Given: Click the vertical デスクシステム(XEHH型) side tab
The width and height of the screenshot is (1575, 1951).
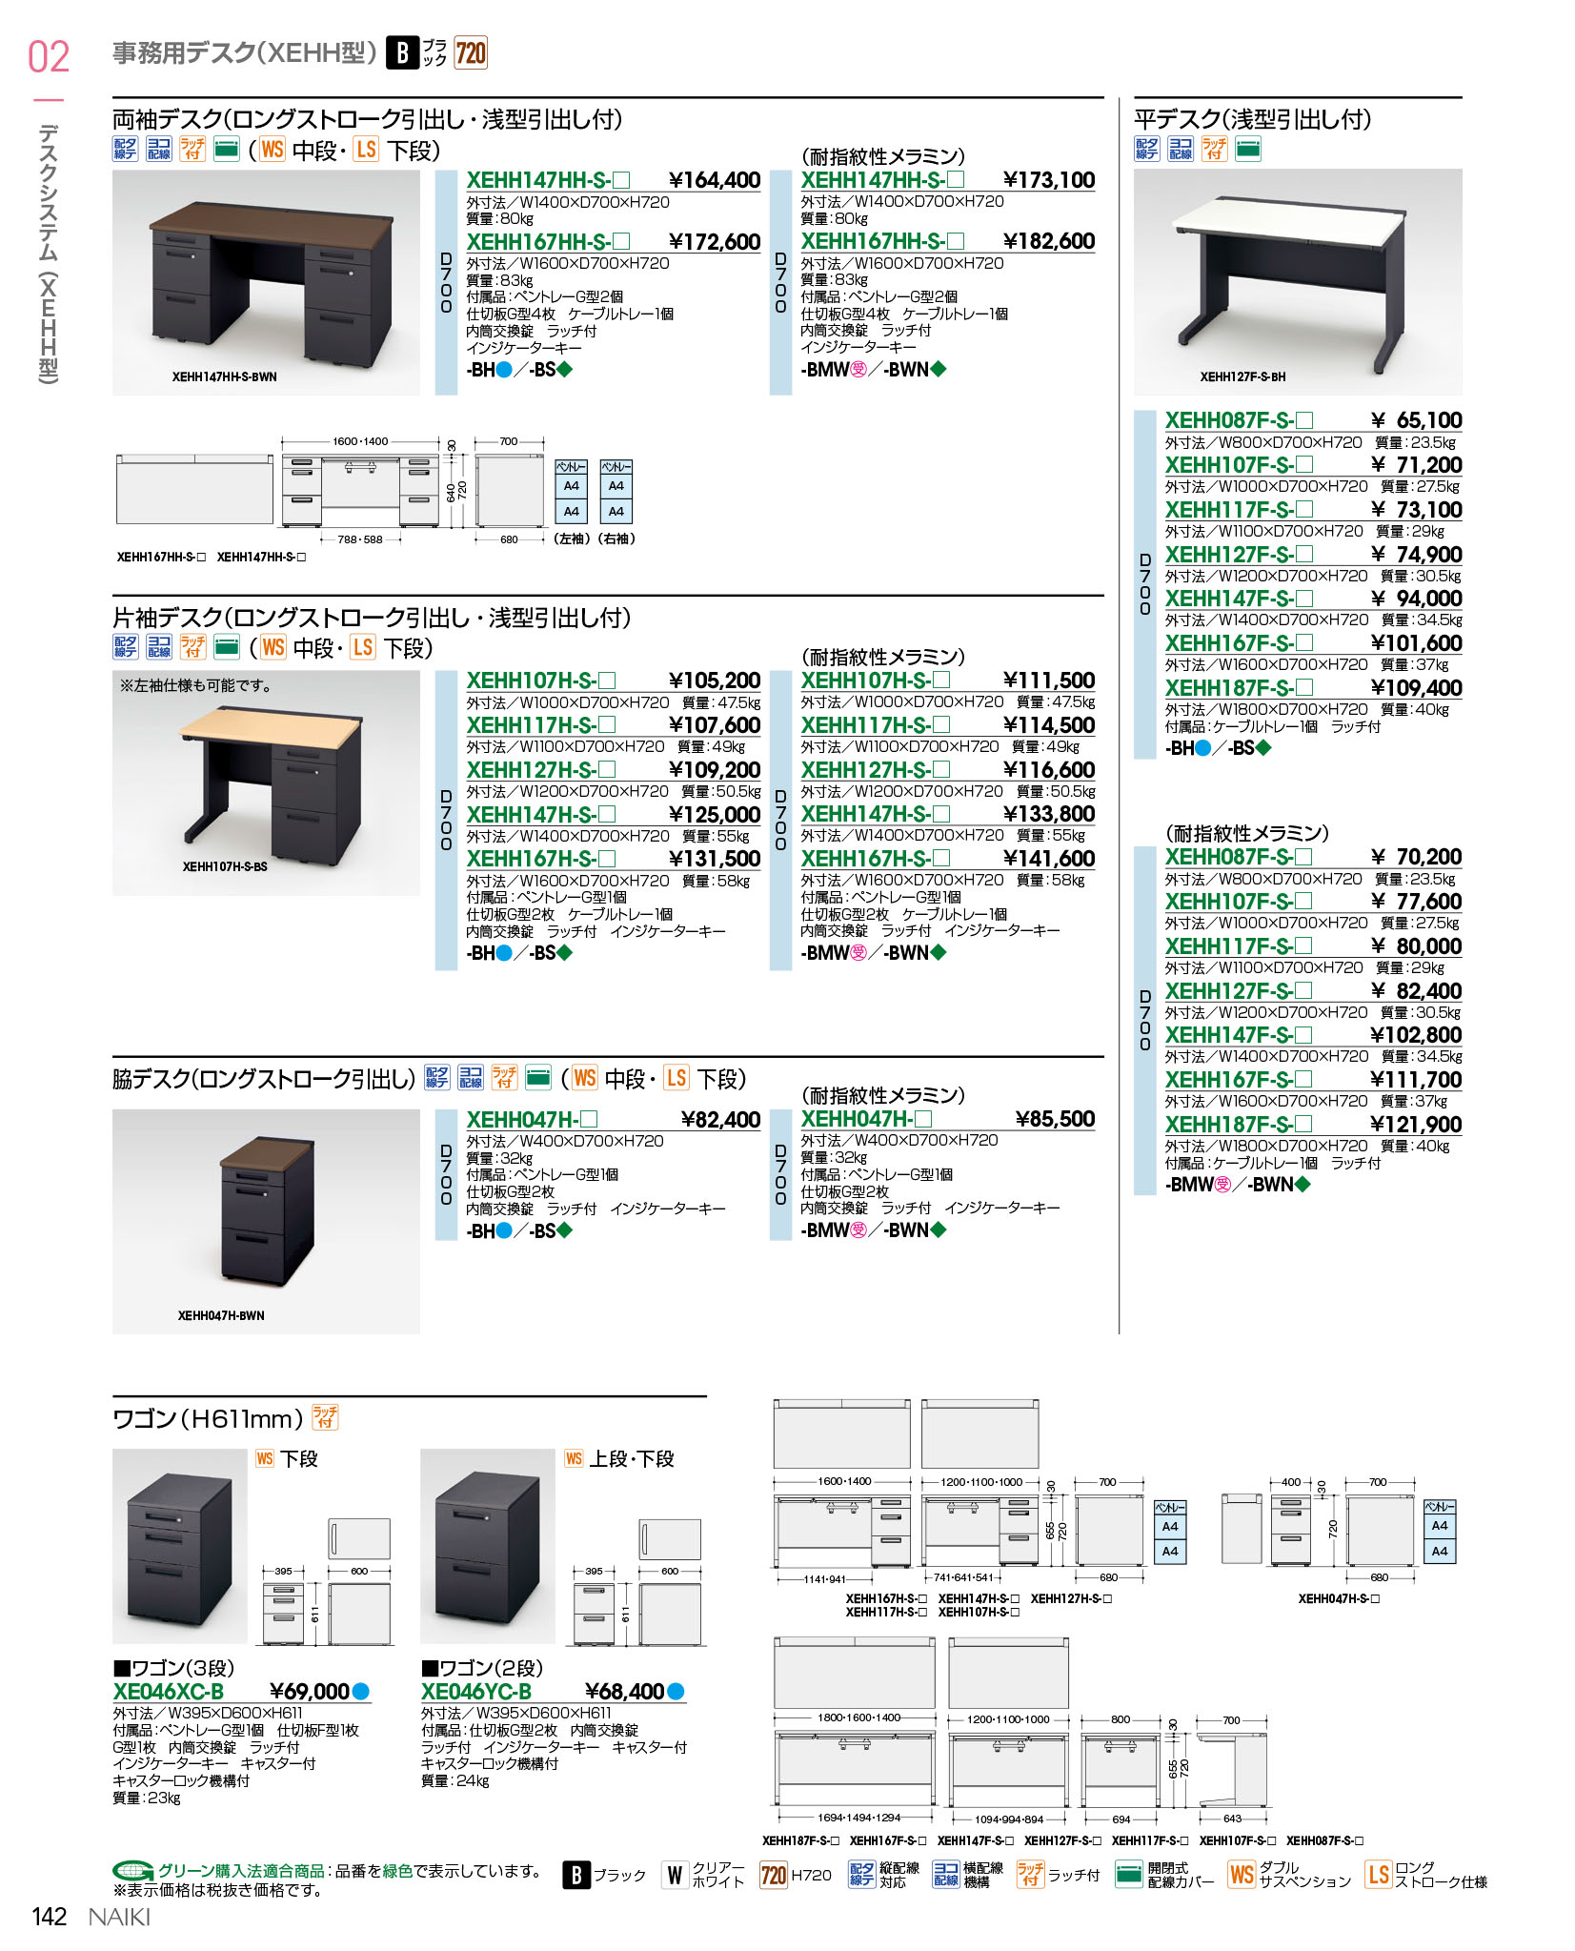Looking at the screenshot, I should click(x=49, y=253).
